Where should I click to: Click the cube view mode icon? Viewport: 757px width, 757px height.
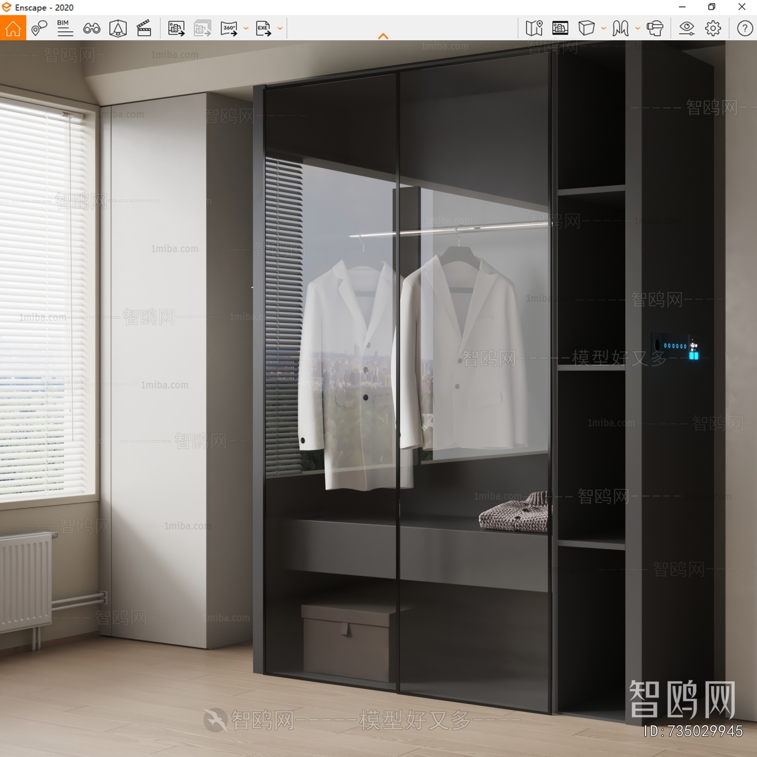click(x=586, y=28)
